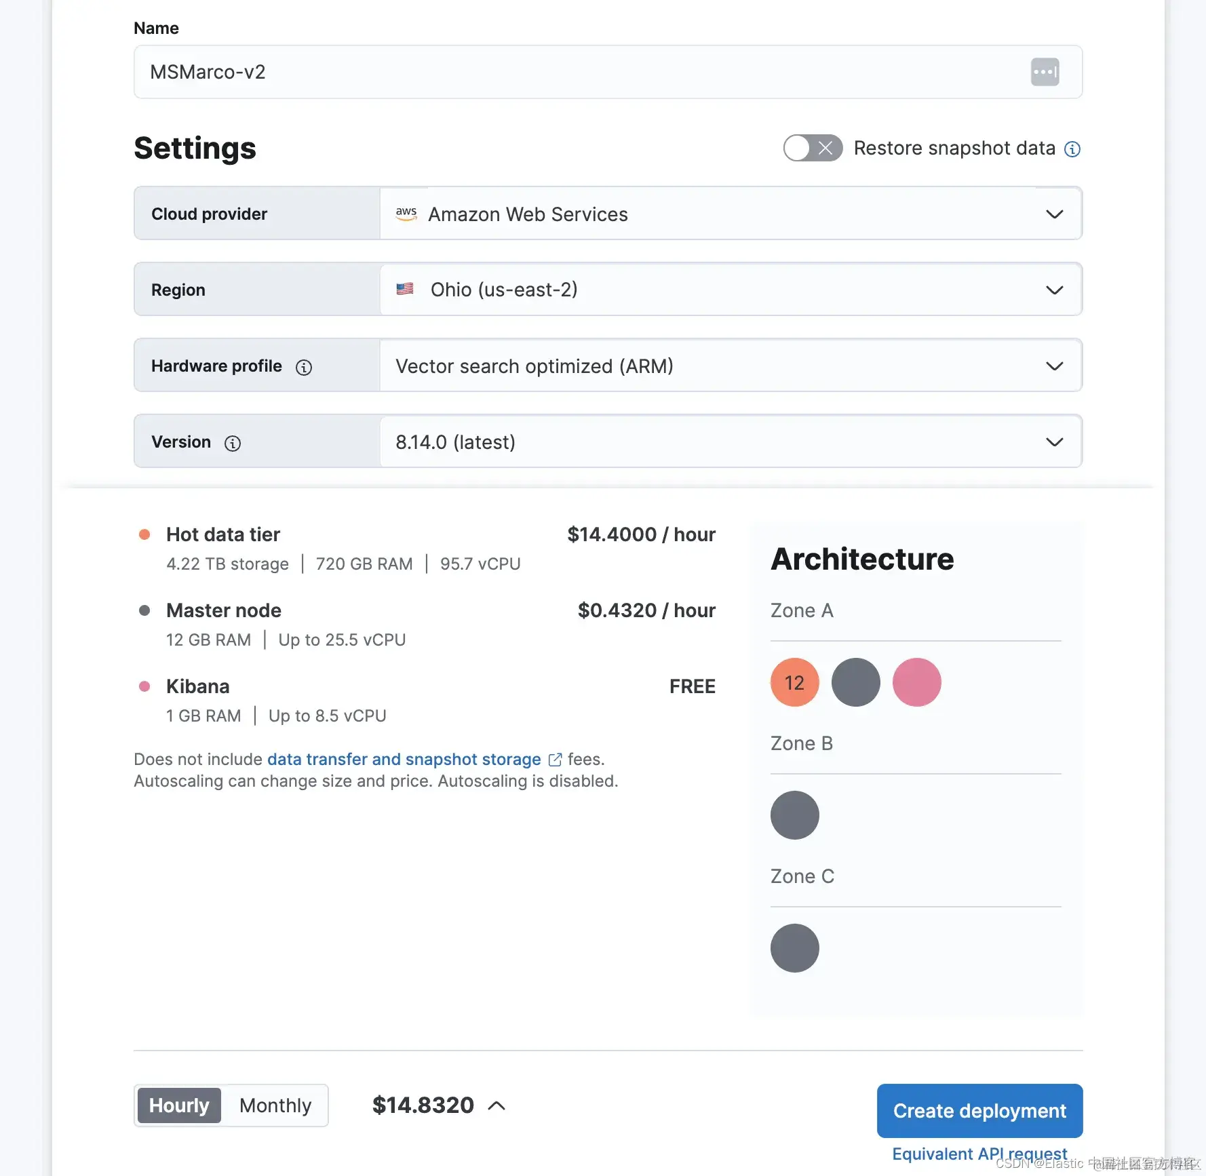Collapse the $14.8320 price breakdown chevron
This screenshot has height=1176, width=1206.
[497, 1106]
